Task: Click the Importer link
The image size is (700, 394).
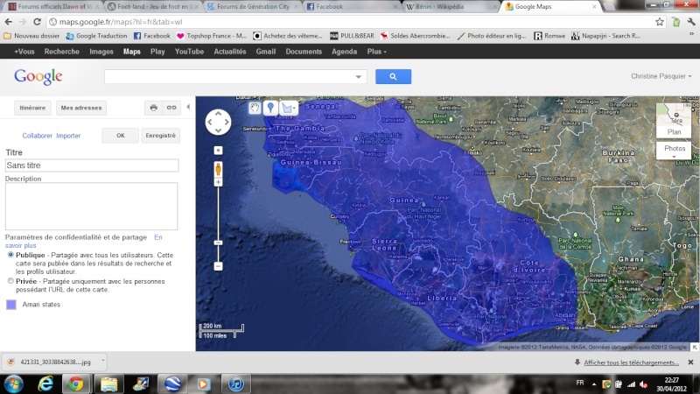Action: click(68, 136)
